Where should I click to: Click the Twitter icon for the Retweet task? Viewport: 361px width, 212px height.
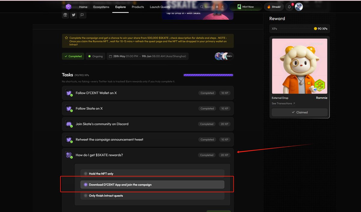pos(69,140)
